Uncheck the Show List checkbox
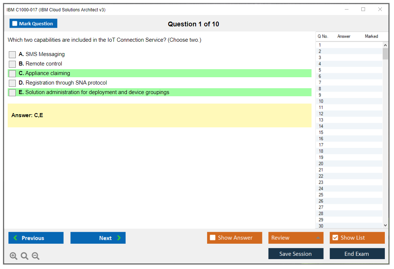 [335, 238]
